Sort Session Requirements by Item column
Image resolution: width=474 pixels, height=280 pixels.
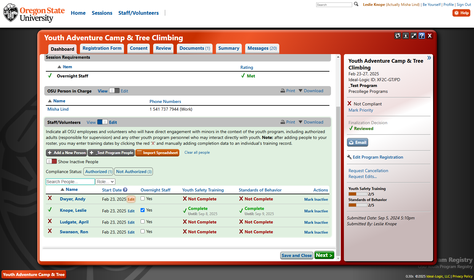point(65,67)
